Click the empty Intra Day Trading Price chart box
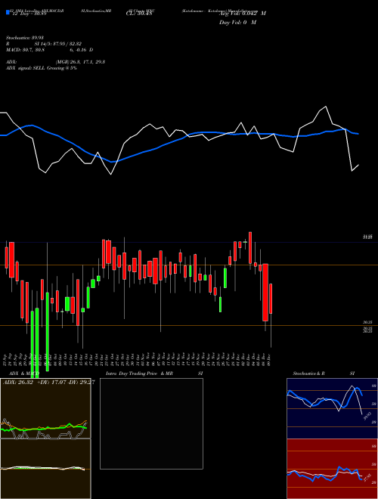The image size is (378, 499). tap(151, 423)
